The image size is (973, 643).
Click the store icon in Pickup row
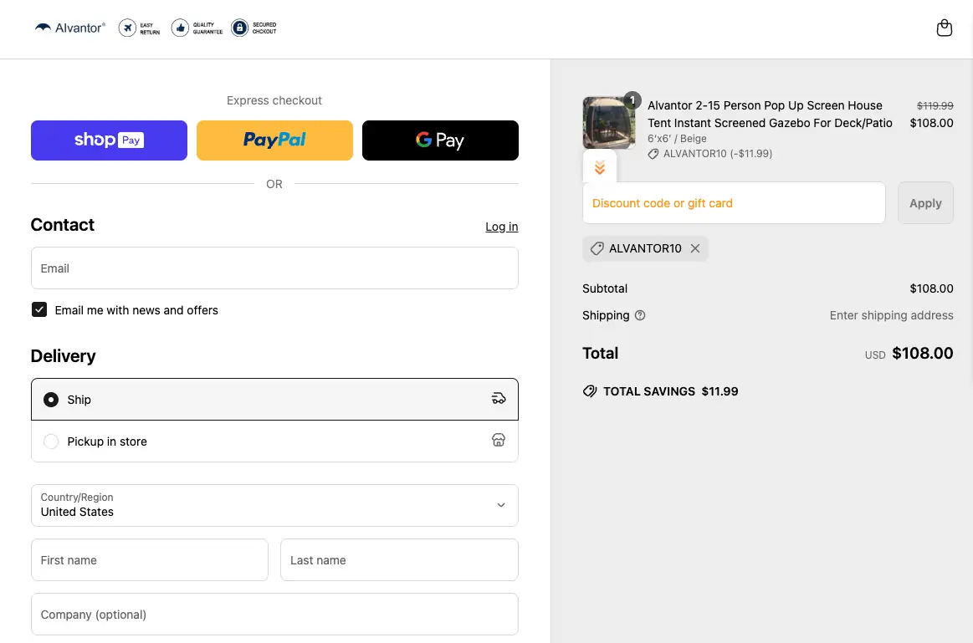pos(499,441)
